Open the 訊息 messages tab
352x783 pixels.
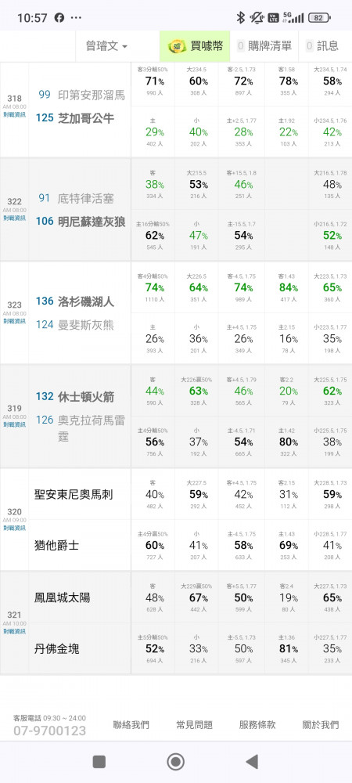pyautogui.click(x=322, y=46)
